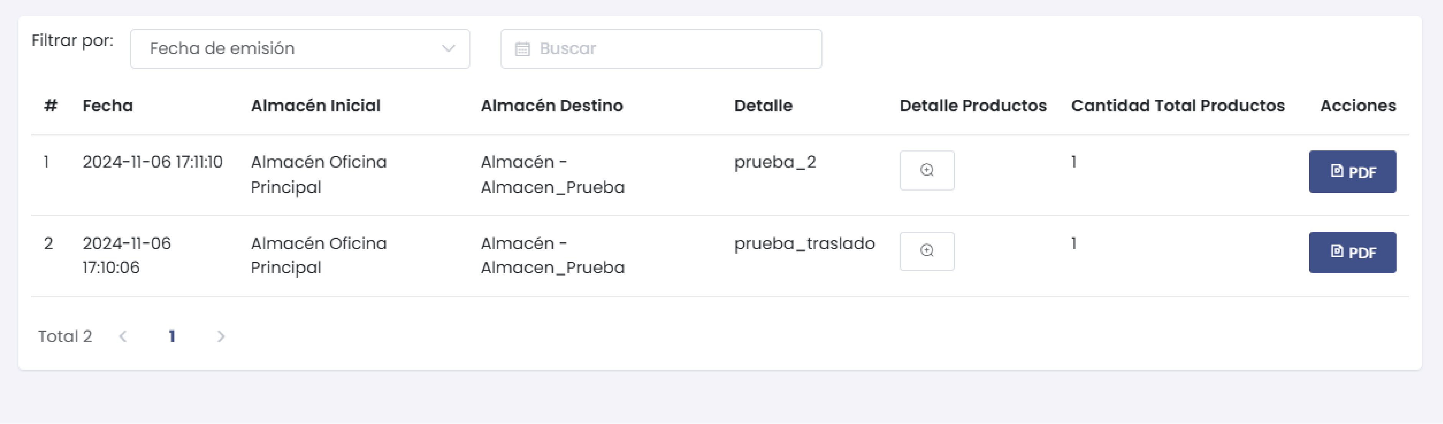This screenshot has width=1443, height=424.
Task: Click inside the Buscar date field
Action: [x=672, y=49]
